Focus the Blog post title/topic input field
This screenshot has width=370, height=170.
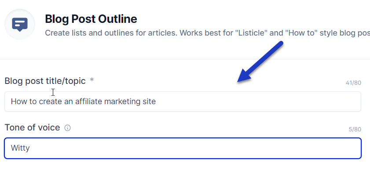183,101
